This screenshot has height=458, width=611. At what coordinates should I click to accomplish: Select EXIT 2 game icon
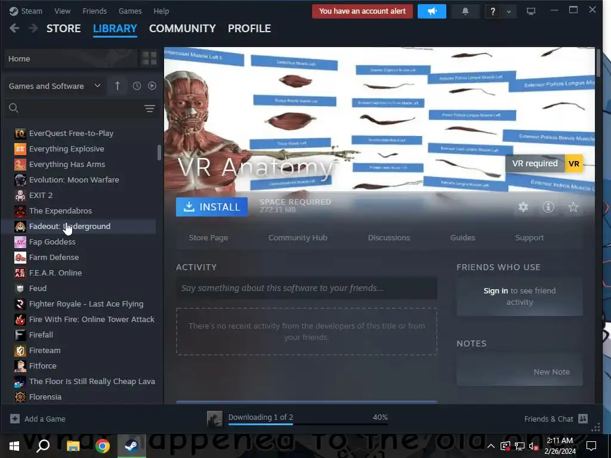(20, 196)
